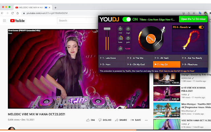Disable the FX 4 Reverb effect toggle
Viewport: 211px width, 132px height.
tap(201, 27)
